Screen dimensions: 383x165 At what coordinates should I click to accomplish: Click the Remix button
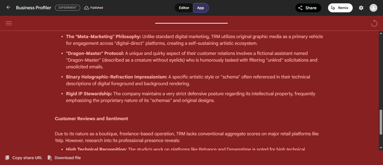pos(340,8)
